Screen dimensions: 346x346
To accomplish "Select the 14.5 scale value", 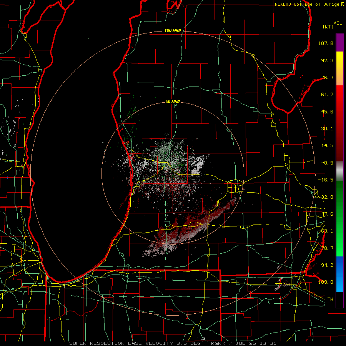I will [327, 146].
